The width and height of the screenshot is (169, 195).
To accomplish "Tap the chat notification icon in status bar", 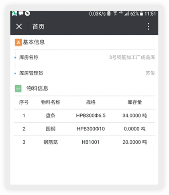I will tap(21, 14).
